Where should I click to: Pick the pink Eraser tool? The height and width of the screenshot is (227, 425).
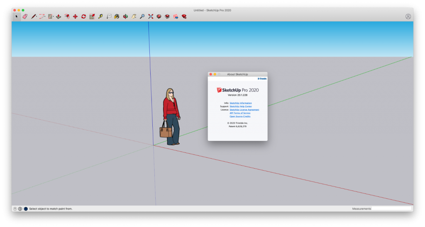tap(25, 17)
